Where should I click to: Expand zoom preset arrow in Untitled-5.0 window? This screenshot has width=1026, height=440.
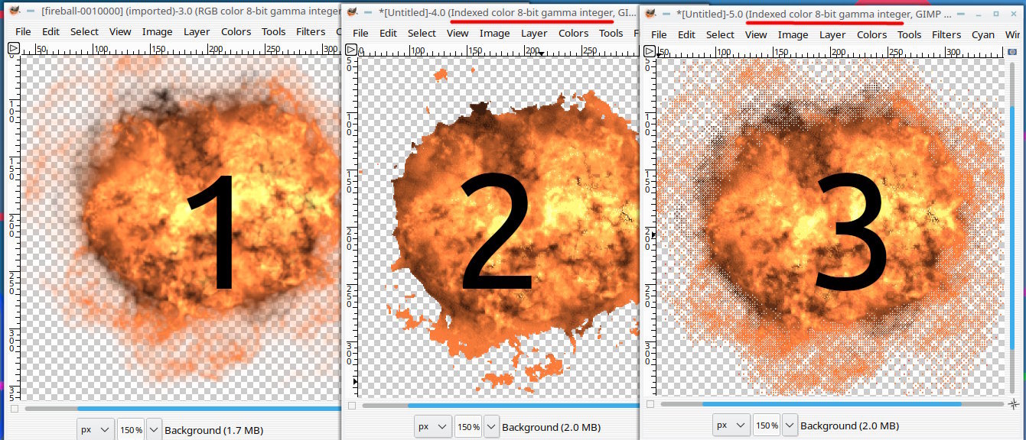(x=790, y=425)
